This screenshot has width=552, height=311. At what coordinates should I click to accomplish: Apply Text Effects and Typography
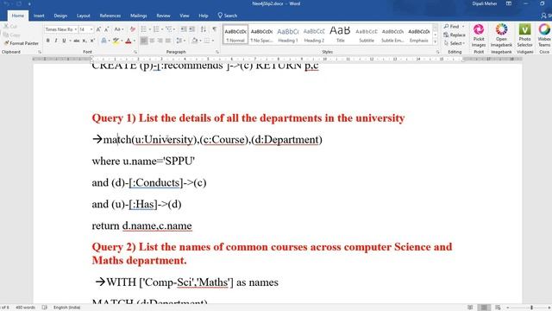[x=103, y=41]
